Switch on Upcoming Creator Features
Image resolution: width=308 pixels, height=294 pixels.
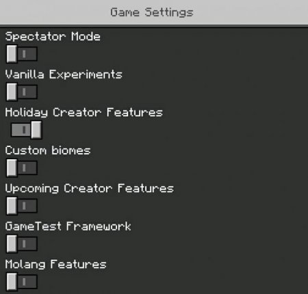point(22,206)
